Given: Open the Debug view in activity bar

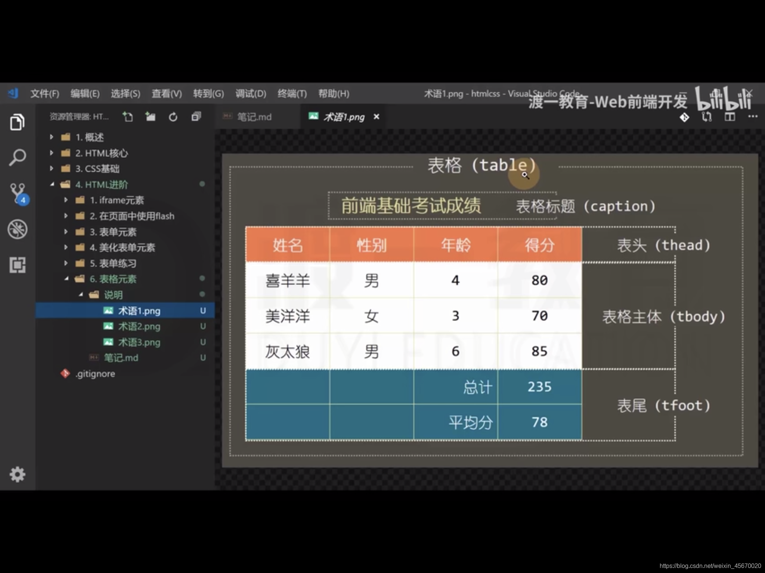Looking at the screenshot, I should pos(17,229).
